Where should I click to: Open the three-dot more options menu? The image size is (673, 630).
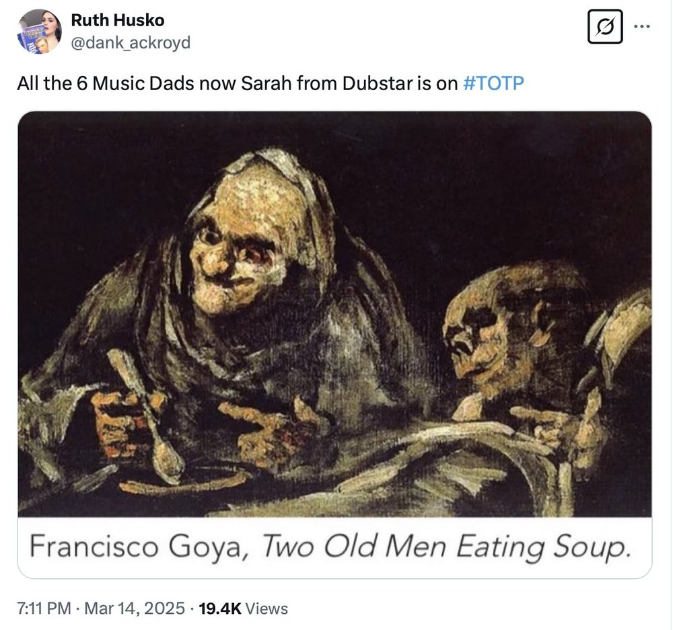coord(642,27)
